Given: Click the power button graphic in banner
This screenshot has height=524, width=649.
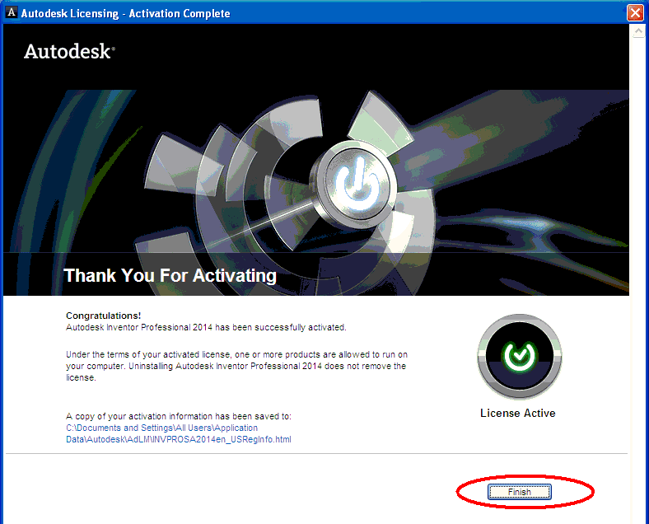Looking at the screenshot, I should pyautogui.click(x=356, y=184).
